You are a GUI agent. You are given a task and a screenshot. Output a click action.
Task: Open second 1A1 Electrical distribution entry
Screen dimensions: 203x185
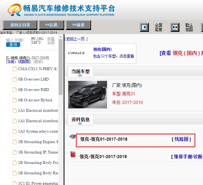[x=38, y=121]
